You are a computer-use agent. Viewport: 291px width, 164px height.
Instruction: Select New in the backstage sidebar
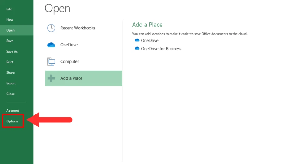[x=10, y=20]
